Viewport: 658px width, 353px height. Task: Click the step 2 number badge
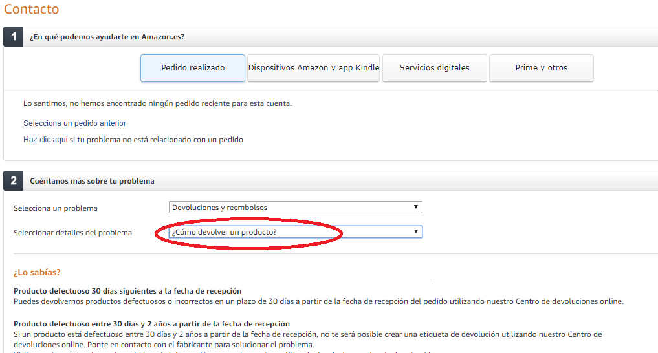pyautogui.click(x=14, y=181)
